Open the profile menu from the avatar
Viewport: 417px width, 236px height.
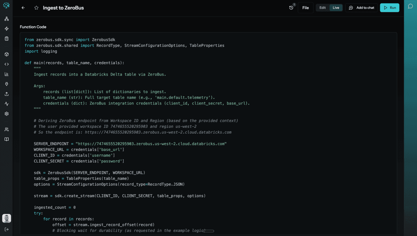click(x=6, y=218)
